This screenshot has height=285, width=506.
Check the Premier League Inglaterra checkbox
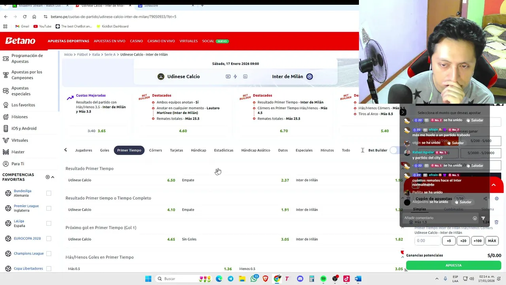pos(49,208)
